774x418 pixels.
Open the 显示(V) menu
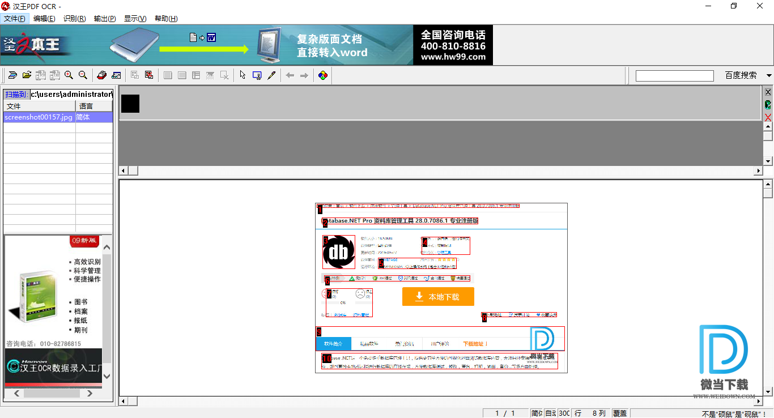pos(135,19)
